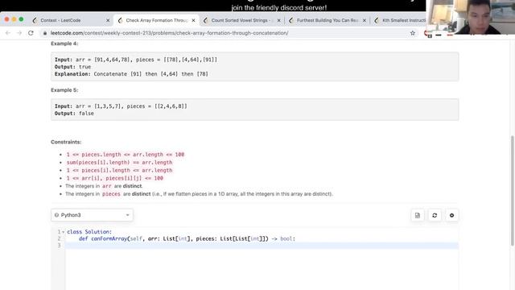Close the Count Sorted Vowel Strings tab
The height and width of the screenshot is (290, 515).
[x=279, y=20]
